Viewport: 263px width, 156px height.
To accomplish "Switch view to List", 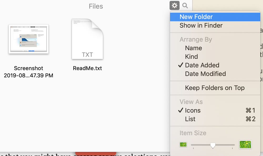I will tap(215, 119).
